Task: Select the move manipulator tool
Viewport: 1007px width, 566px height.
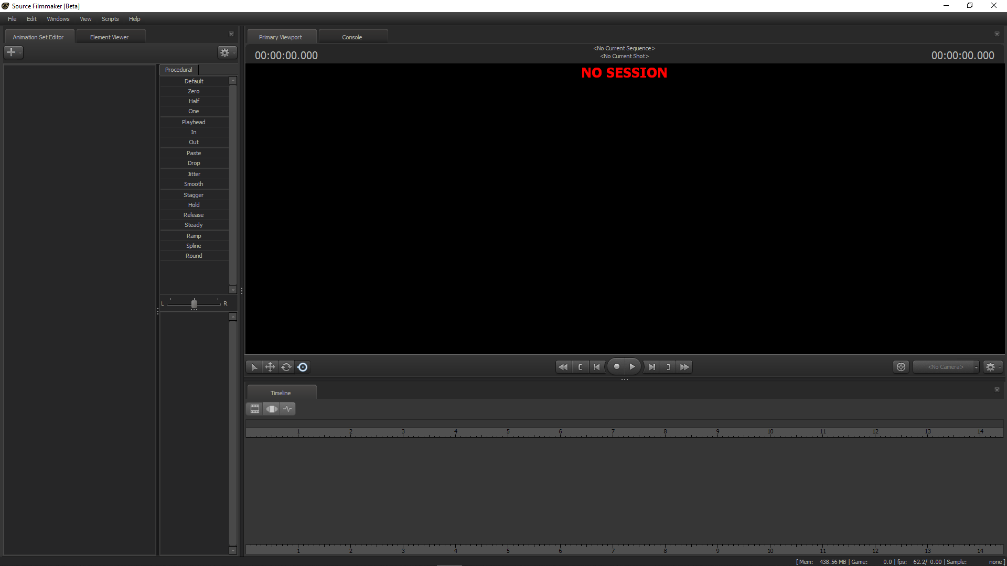Action: tap(270, 367)
